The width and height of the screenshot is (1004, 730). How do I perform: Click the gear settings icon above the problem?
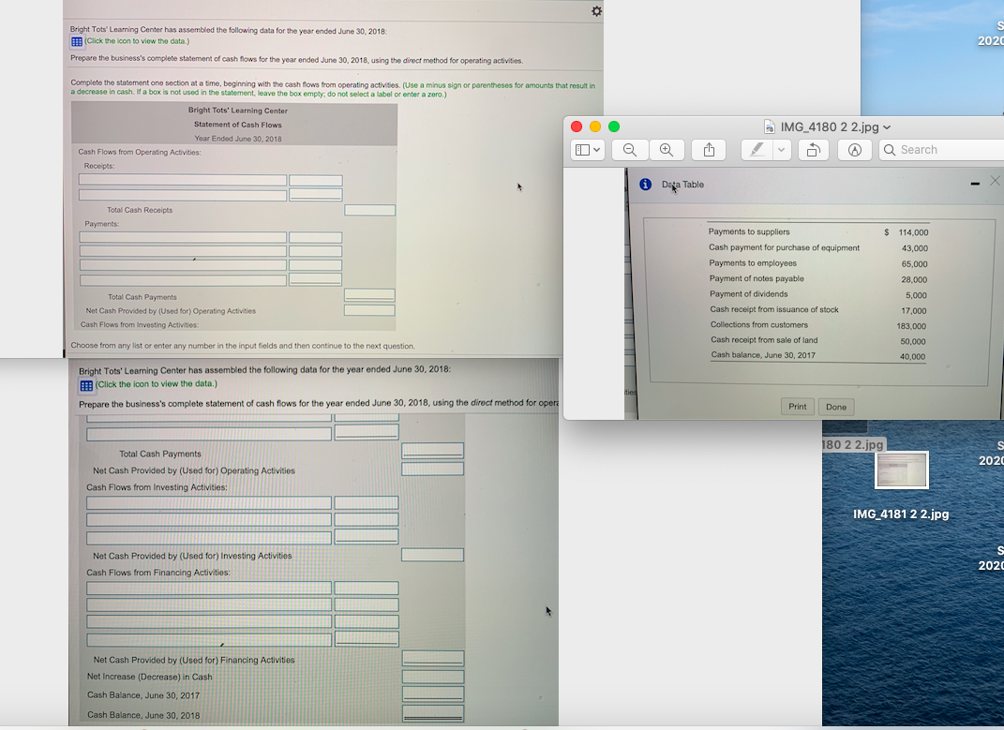coord(597,11)
